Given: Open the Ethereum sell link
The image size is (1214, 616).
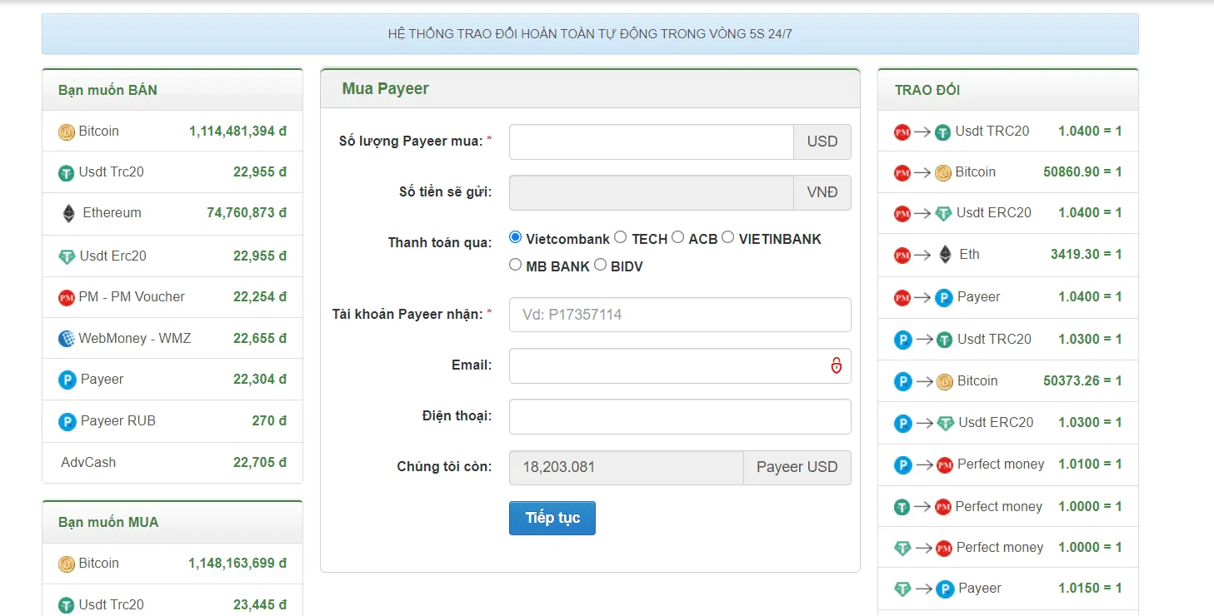Looking at the screenshot, I should point(112,213).
